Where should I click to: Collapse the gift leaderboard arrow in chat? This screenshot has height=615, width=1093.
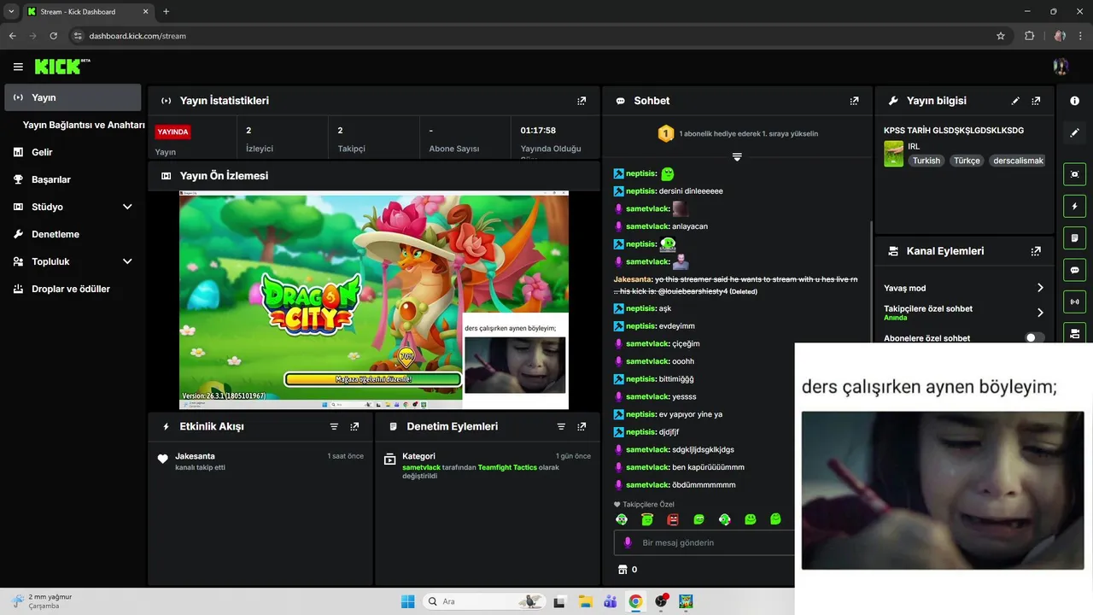[736, 157]
